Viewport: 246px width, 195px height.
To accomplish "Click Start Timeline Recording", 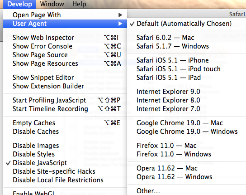I will 65,109.
